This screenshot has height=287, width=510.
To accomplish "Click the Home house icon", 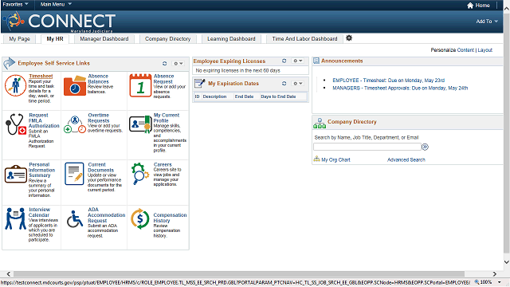I will tap(470, 6).
